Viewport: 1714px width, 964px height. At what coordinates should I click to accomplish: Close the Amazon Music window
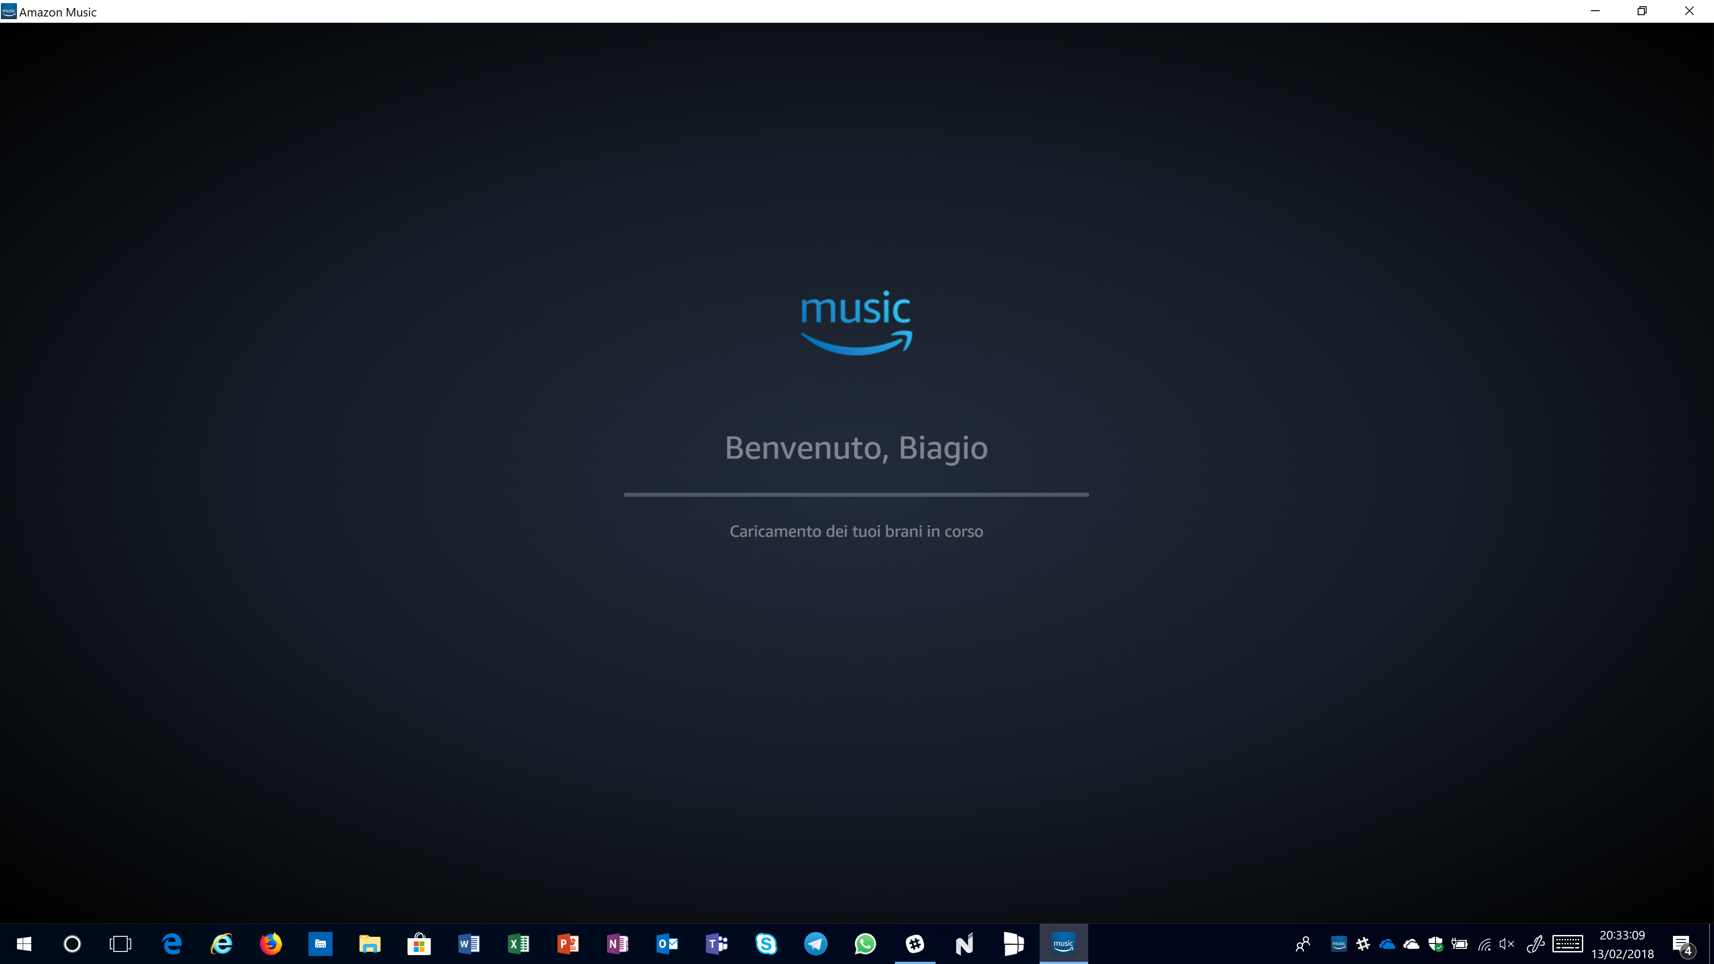coord(1689,11)
